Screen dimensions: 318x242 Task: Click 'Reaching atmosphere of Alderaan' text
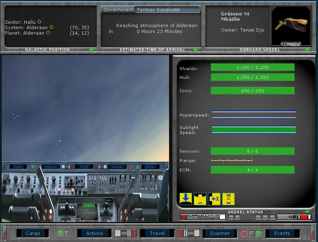pos(156,25)
